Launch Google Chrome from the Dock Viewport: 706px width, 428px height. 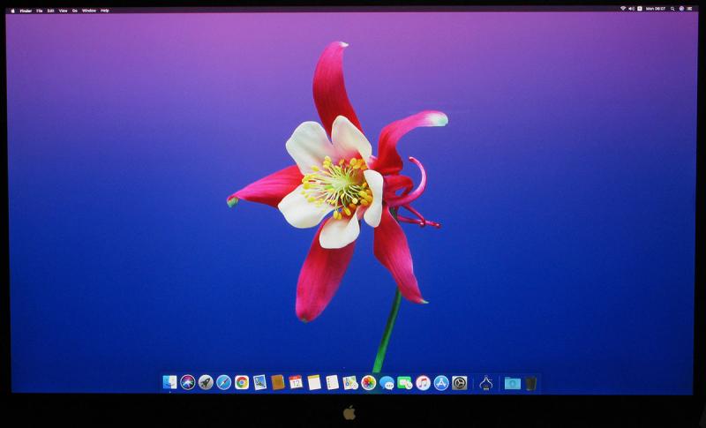coord(242,382)
